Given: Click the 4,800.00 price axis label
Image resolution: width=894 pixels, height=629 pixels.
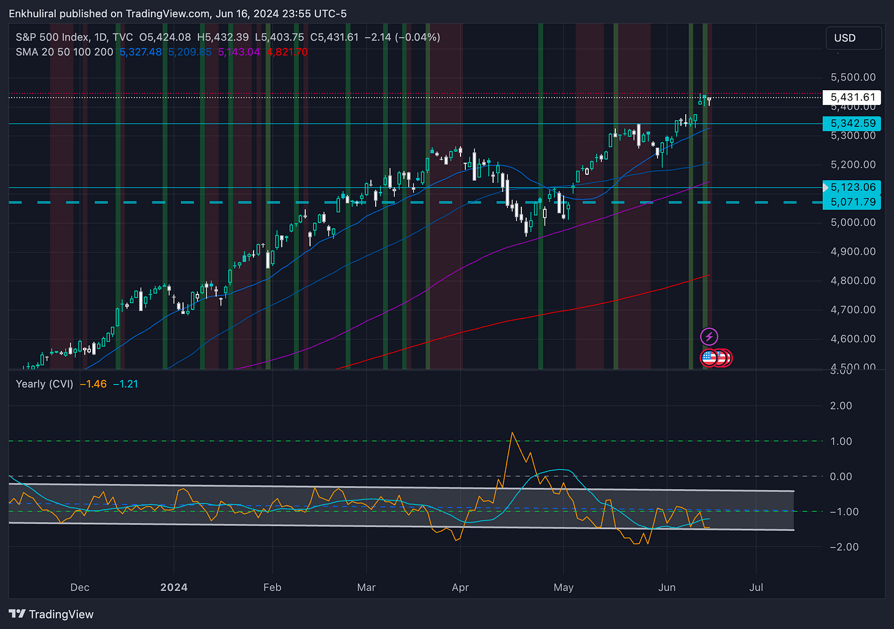Looking at the screenshot, I should pyautogui.click(x=853, y=280).
